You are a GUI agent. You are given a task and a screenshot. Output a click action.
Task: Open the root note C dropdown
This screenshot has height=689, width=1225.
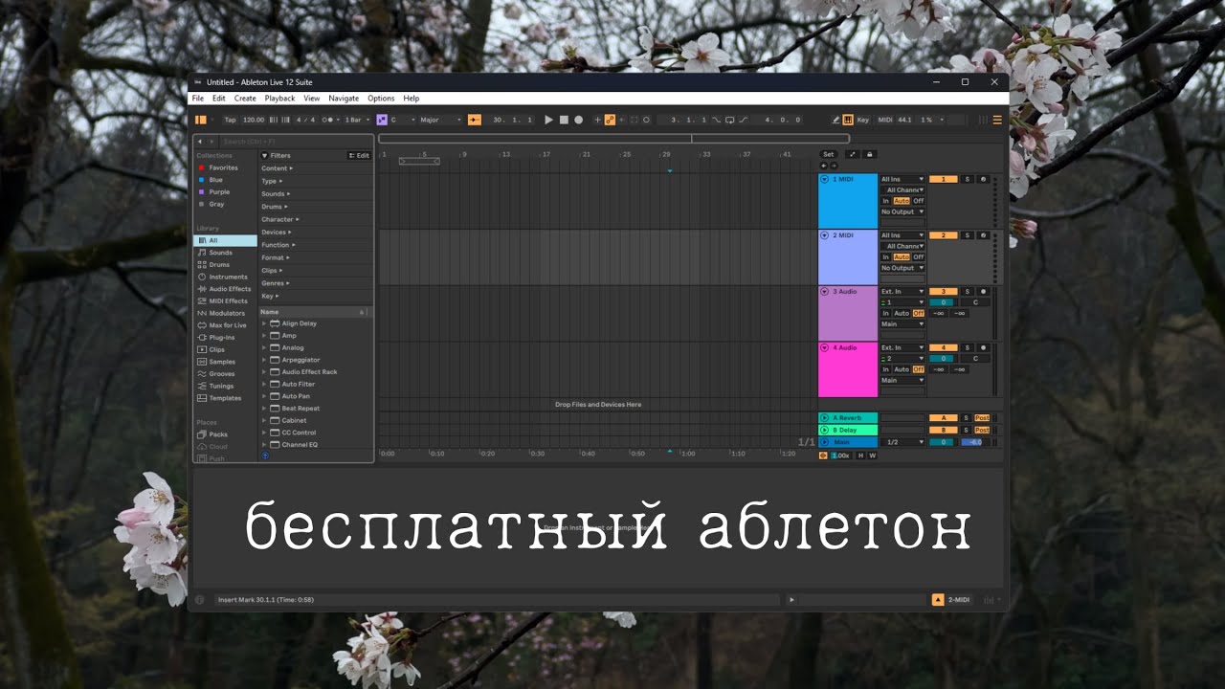point(402,120)
